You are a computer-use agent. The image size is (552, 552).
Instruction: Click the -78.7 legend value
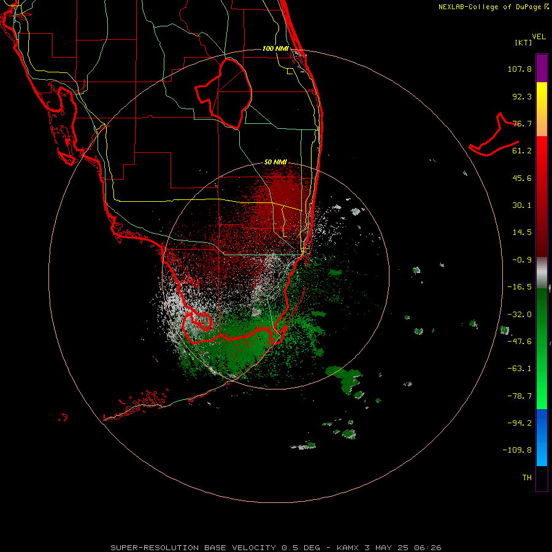pyautogui.click(x=519, y=396)
